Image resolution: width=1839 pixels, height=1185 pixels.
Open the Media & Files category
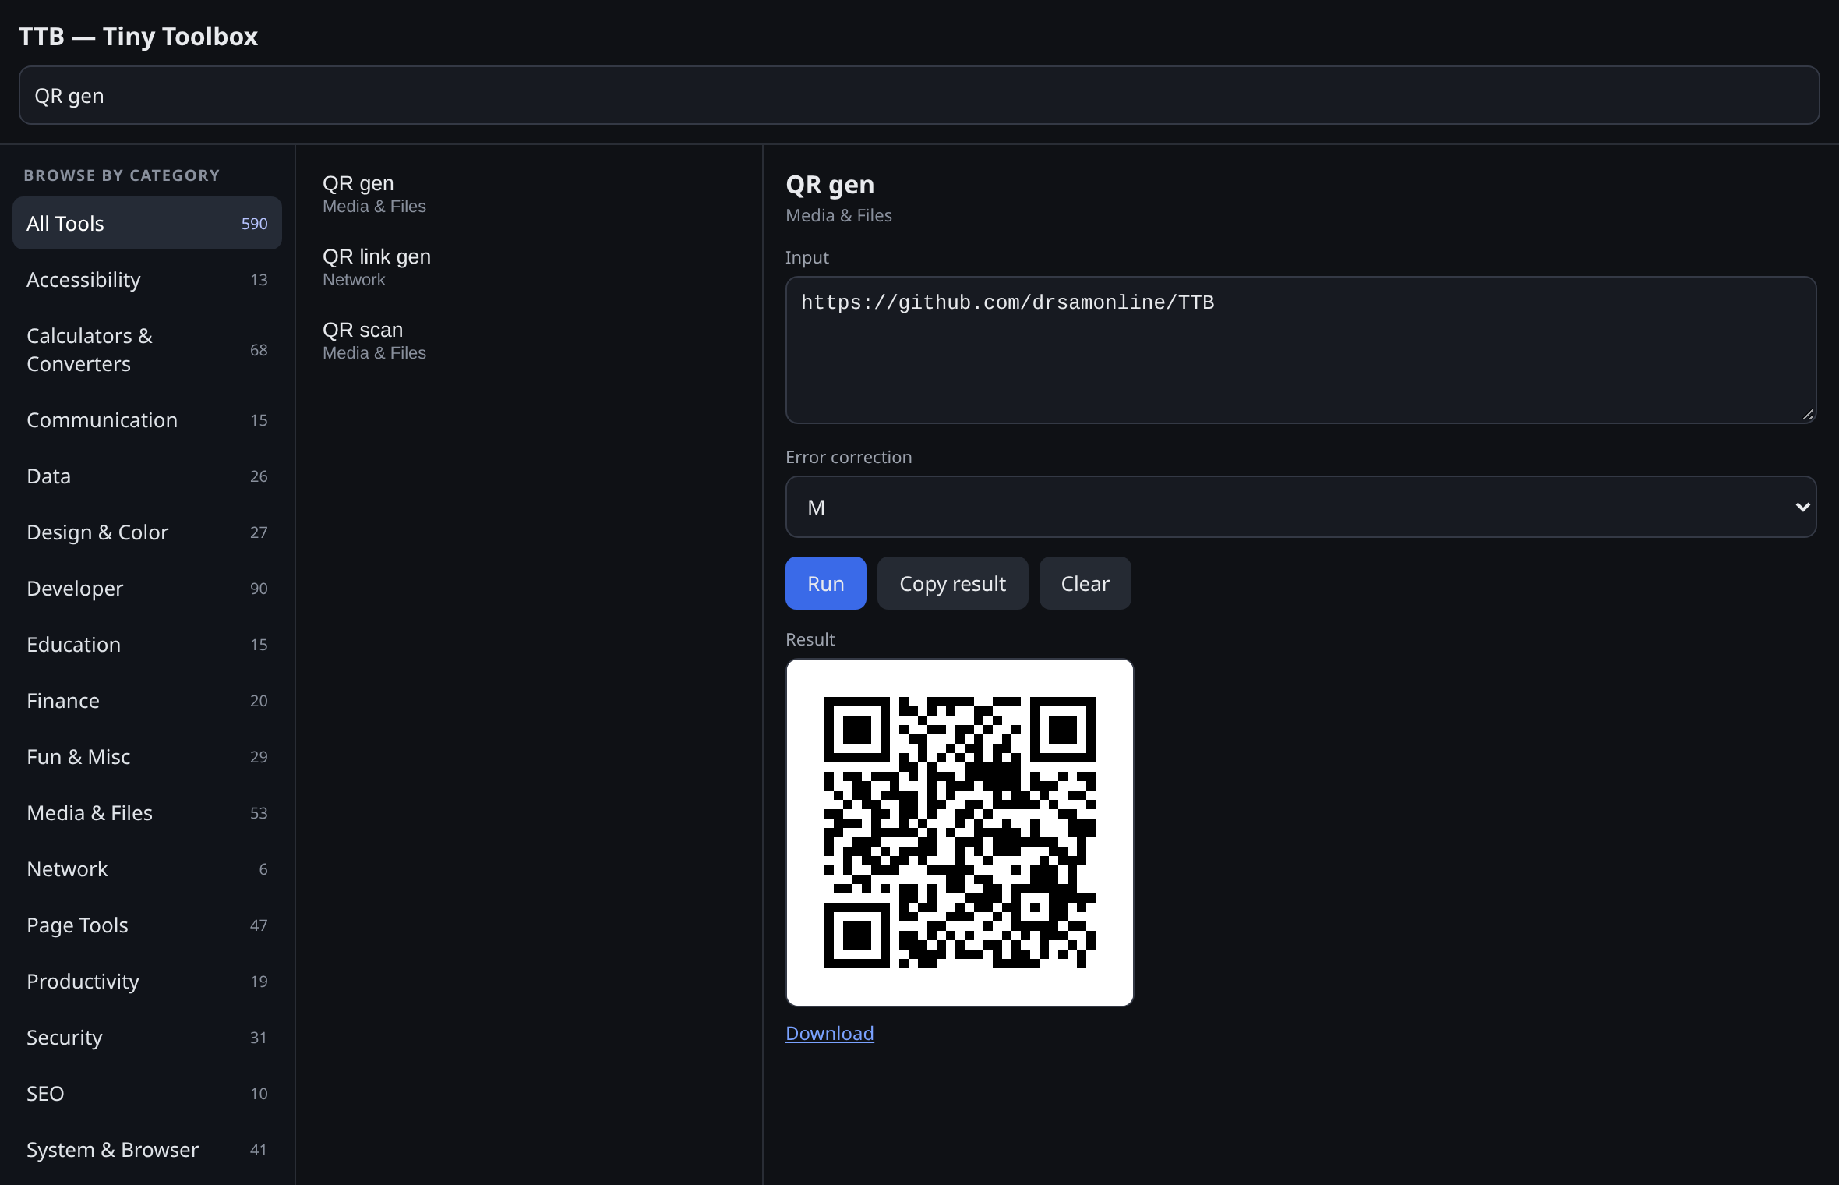[146, 812]
